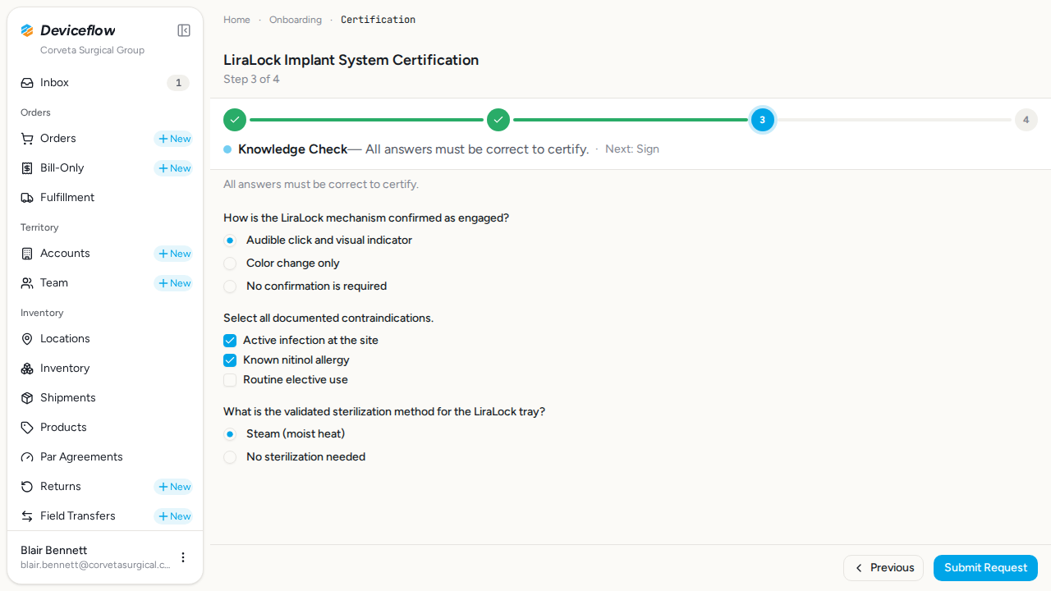Click the Locations pin icon
Viewport: 1051px width, 591px height.
27,339
